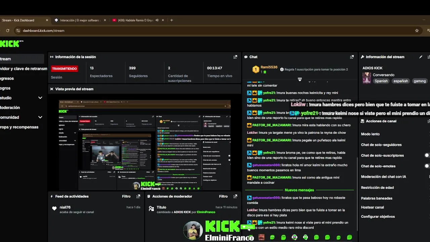Close the Hablale Remix YouTube tab
Image resolution: width=430 pixels, height=242 pixels.
163,20
